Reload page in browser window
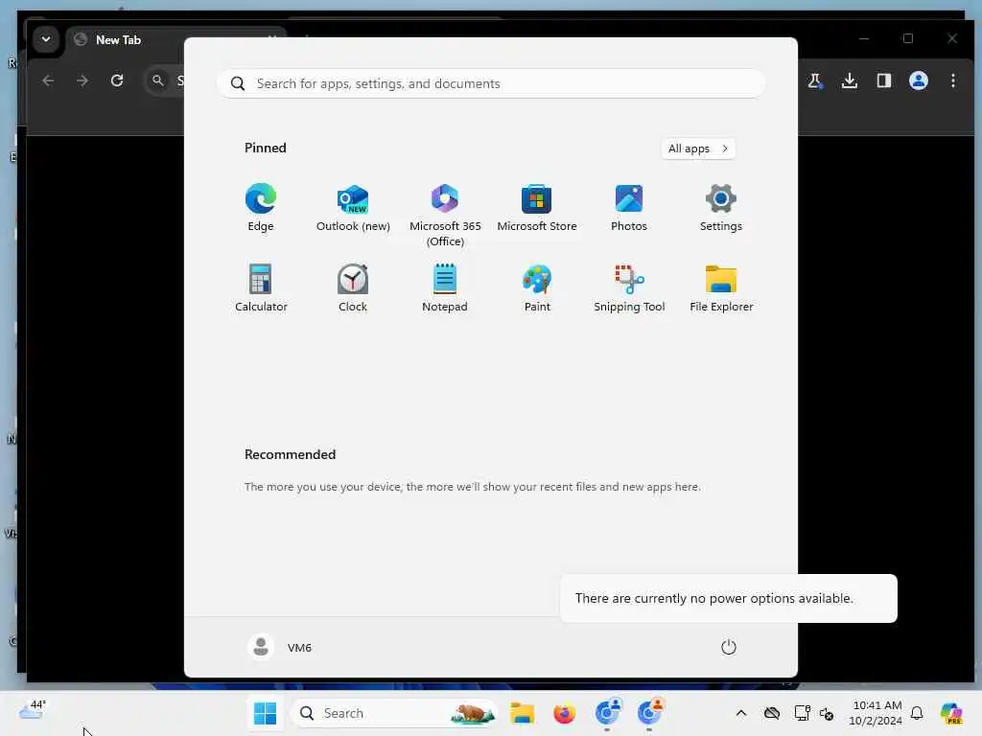982x736 pixels. (x=117, y=80)
